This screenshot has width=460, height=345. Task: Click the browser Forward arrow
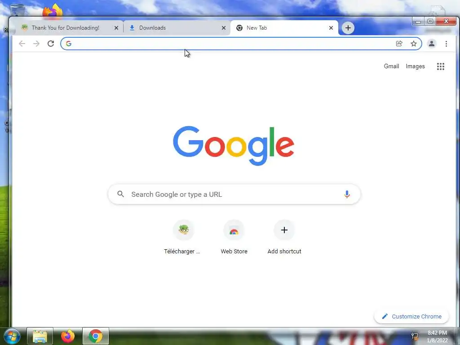(x=36, y=44)
